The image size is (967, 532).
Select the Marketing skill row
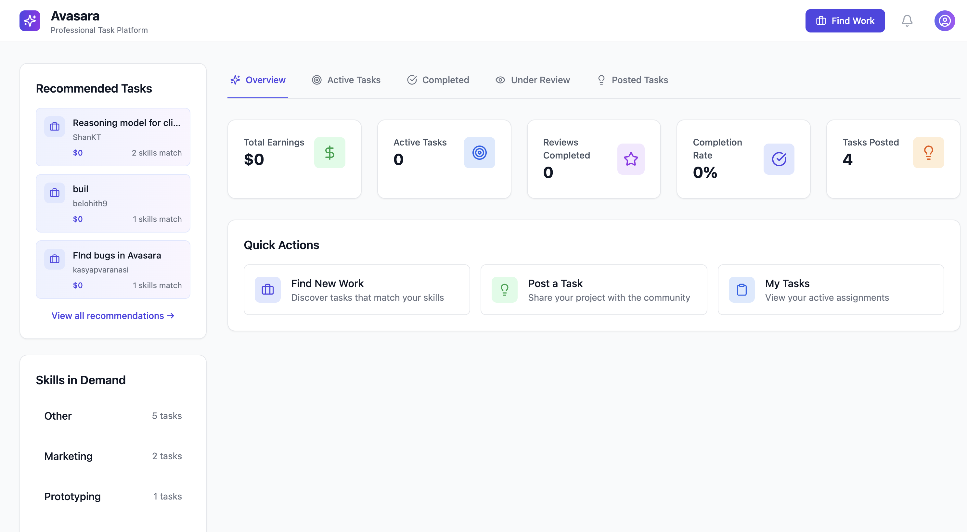click(113, 456)
